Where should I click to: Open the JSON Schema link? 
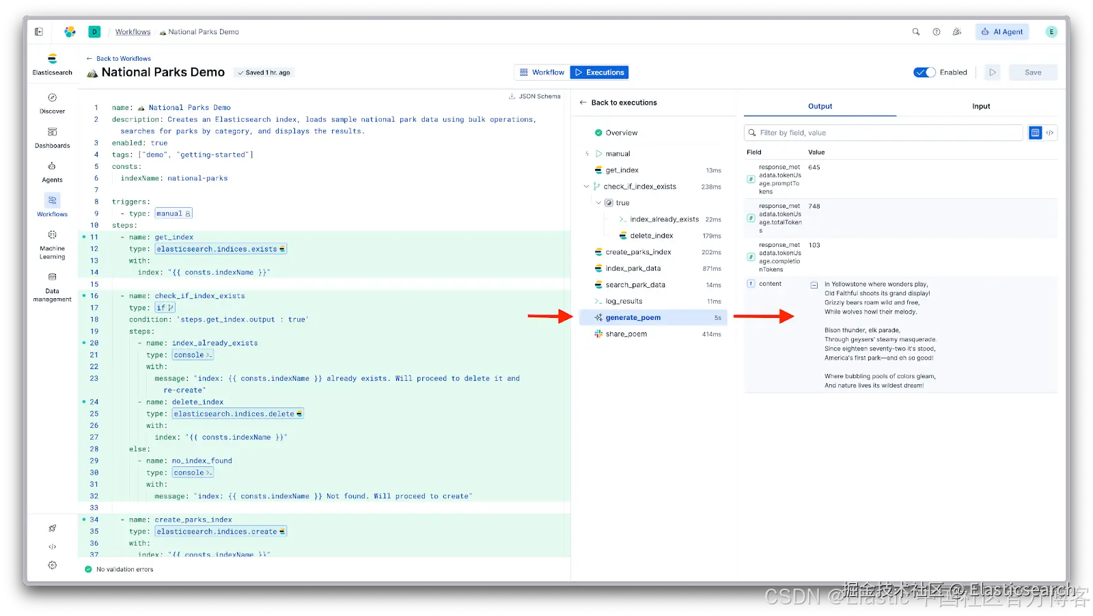535,96
